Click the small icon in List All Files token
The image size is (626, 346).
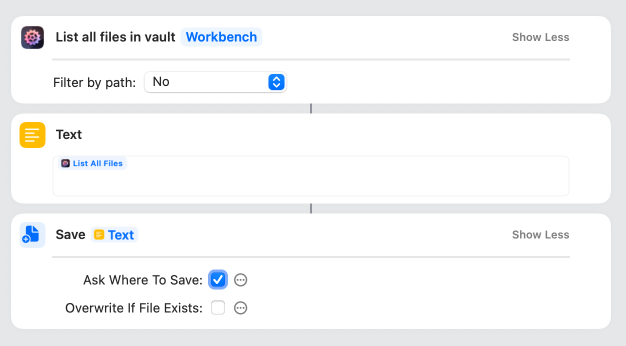point(65,163)
